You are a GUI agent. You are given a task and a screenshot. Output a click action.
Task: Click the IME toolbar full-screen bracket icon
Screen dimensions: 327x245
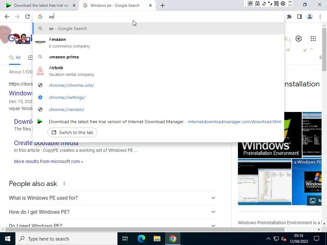tap(290, 4)
